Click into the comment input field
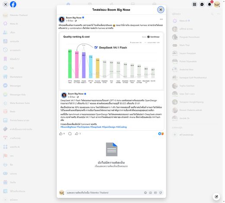225x203 pixels. pos(104,193)
